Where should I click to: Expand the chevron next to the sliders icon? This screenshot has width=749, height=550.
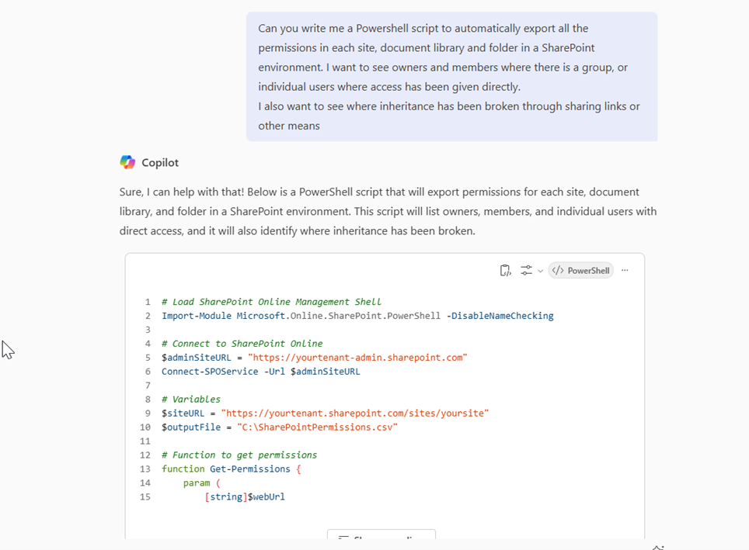pyautogui.click(x=540, y=271)
